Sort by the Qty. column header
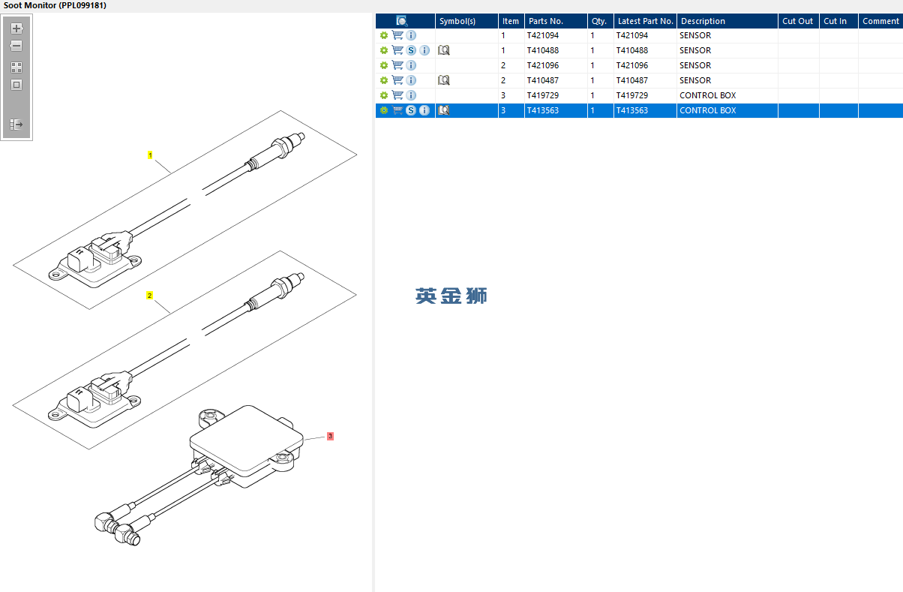The height and width of the screenshot is (592, 903). click(x=600, y=21)
